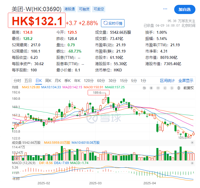200x188 pixels.
Task: Click the DEA:-7.69 indicator label
Action: (x=61, y=163)
